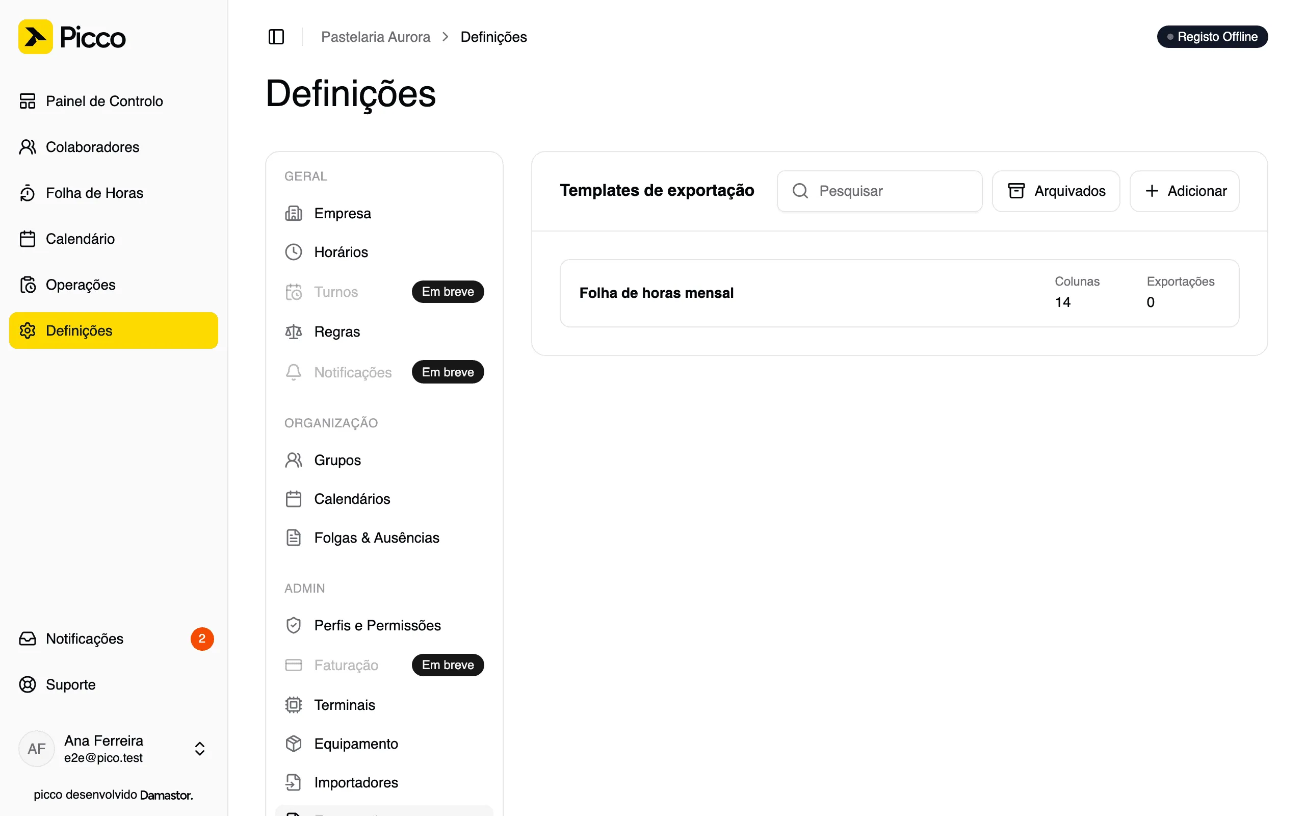
Task: Click the Definições gear icon
Action: click(x=28, y=330)
